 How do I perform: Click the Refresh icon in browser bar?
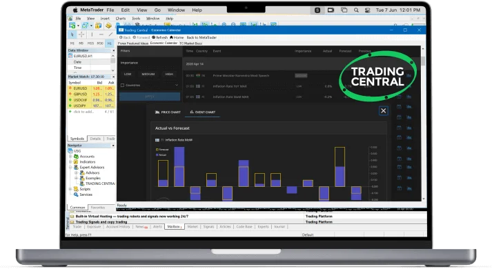154,37
